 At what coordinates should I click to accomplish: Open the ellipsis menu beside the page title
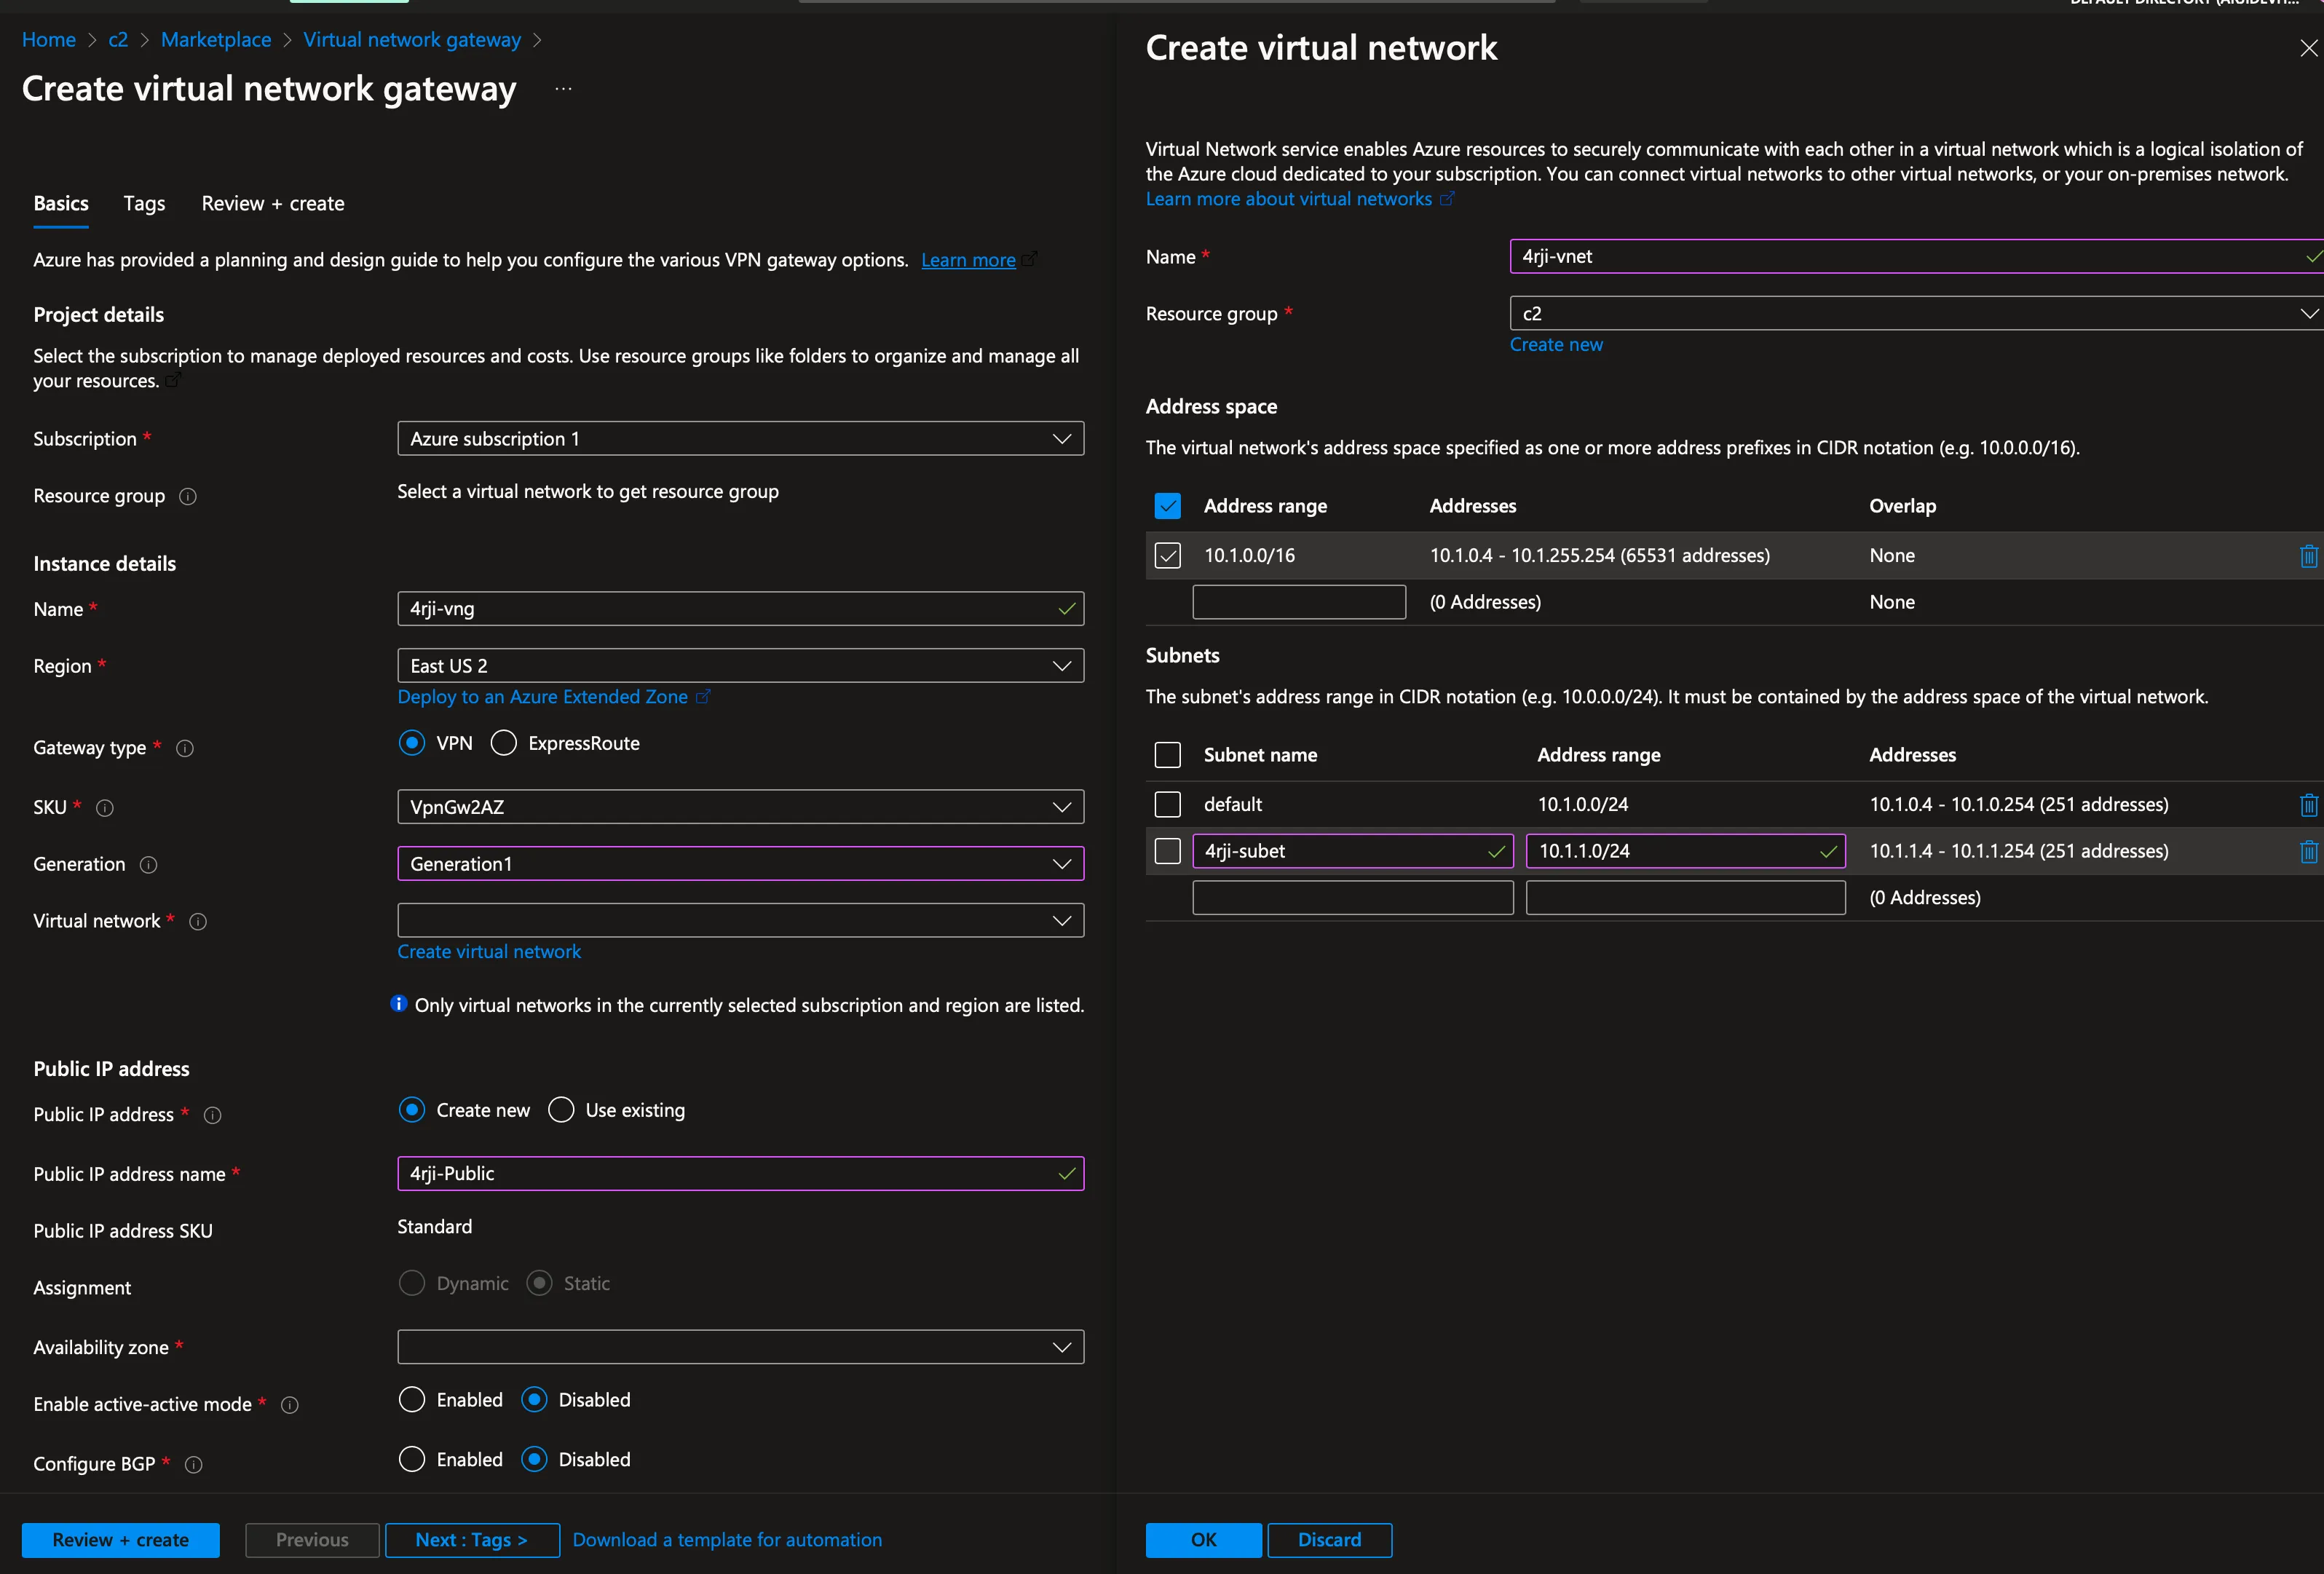562,88
